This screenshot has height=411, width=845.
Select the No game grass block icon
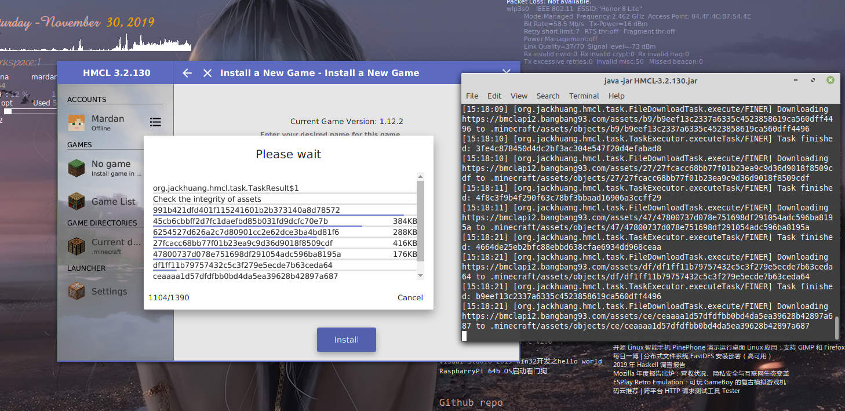(77, 168)
